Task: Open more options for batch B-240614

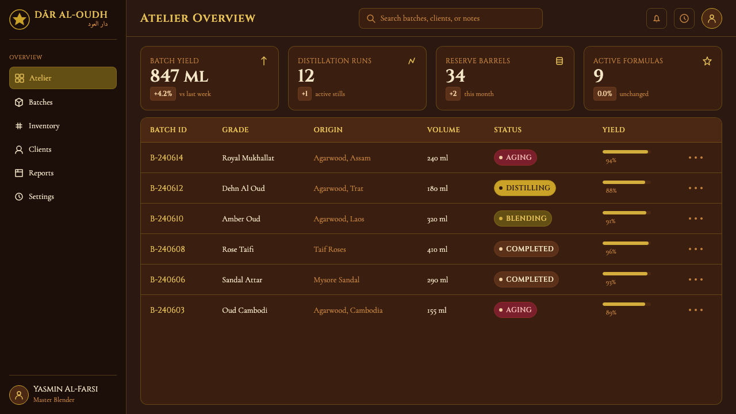Action: [696, 158]
